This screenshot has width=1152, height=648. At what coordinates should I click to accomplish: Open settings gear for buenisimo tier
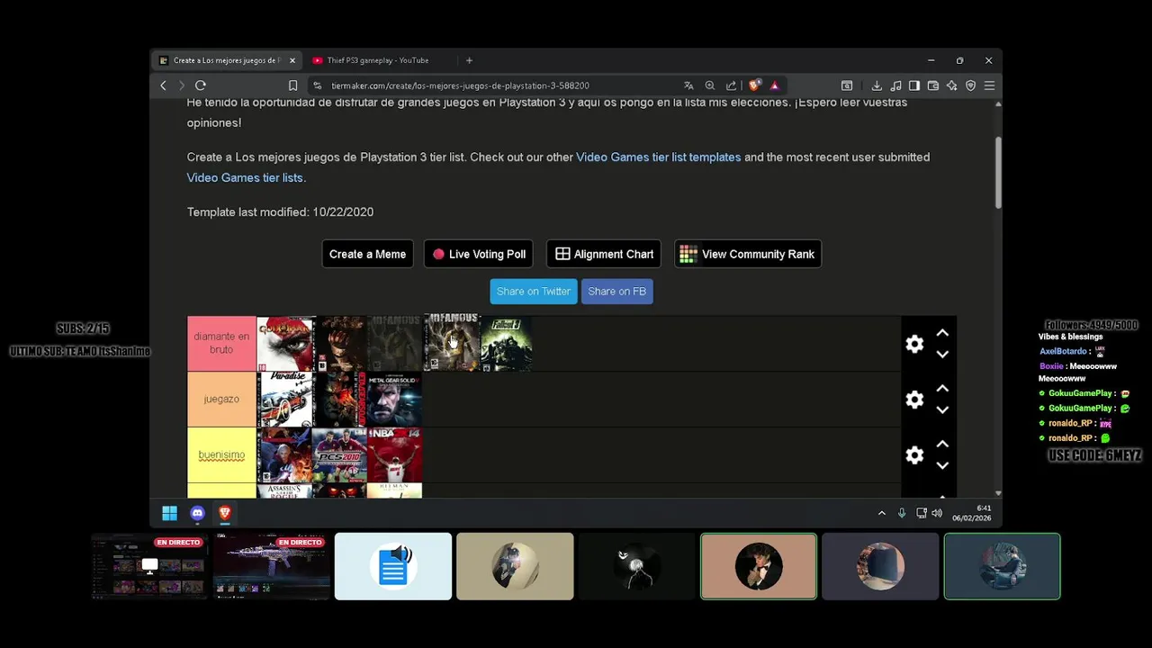point(914,455)
